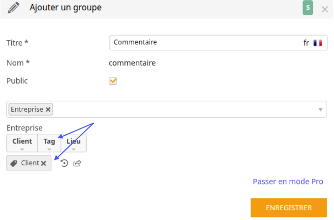Click the empty area of Entreprise select box
Viewport: 334px width, 220px height.
pos(185,109)
